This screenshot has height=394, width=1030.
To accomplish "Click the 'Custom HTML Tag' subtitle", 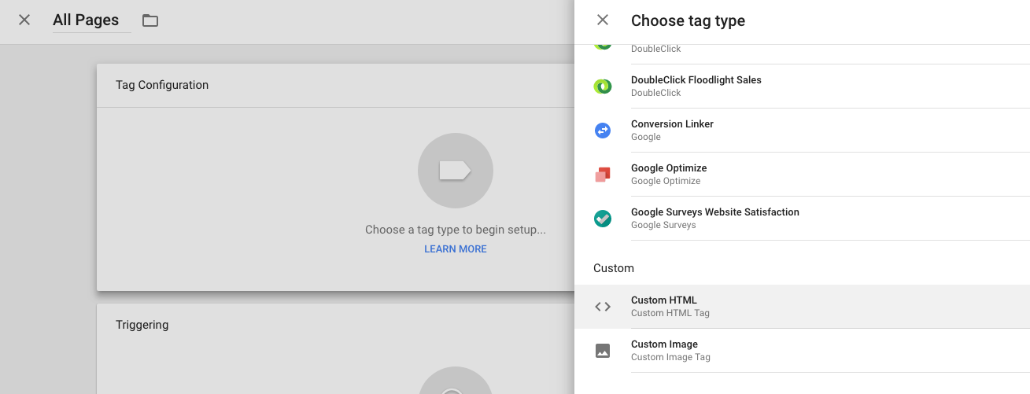I will click(x=670, y=313).
